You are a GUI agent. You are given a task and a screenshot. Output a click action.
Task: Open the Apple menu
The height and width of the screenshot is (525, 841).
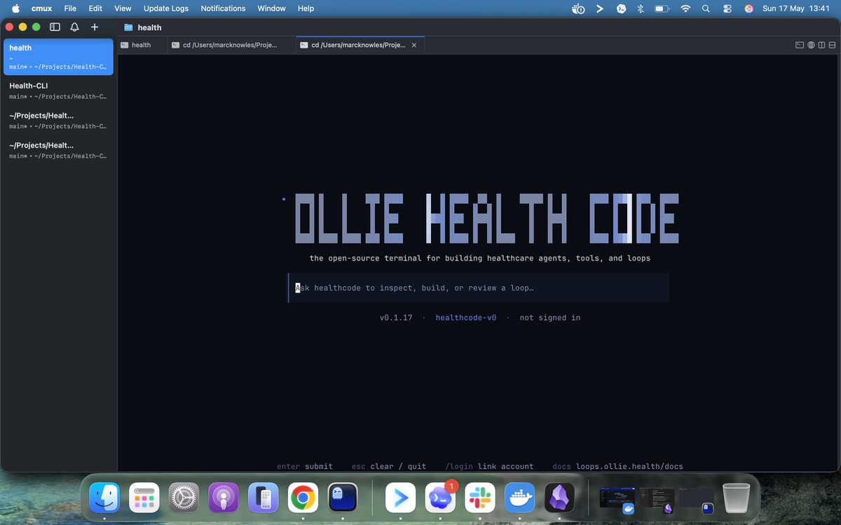[x=15, y=8]
